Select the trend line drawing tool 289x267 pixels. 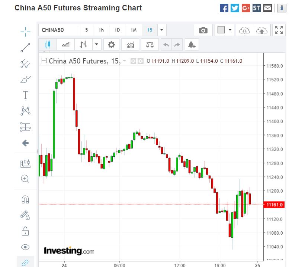point(25,47)
